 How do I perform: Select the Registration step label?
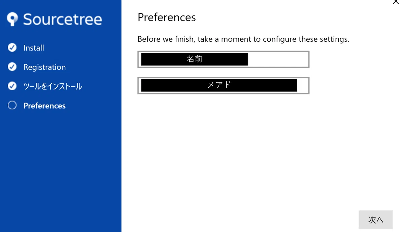(44, 67)
